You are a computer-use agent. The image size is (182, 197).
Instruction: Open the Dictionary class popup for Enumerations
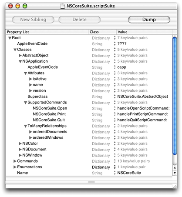(115, 167)
